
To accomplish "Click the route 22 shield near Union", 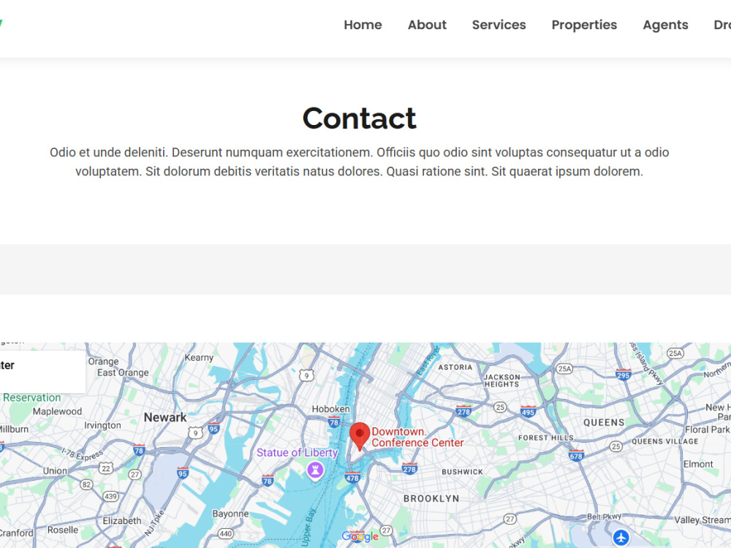I will tap(106, 468).
